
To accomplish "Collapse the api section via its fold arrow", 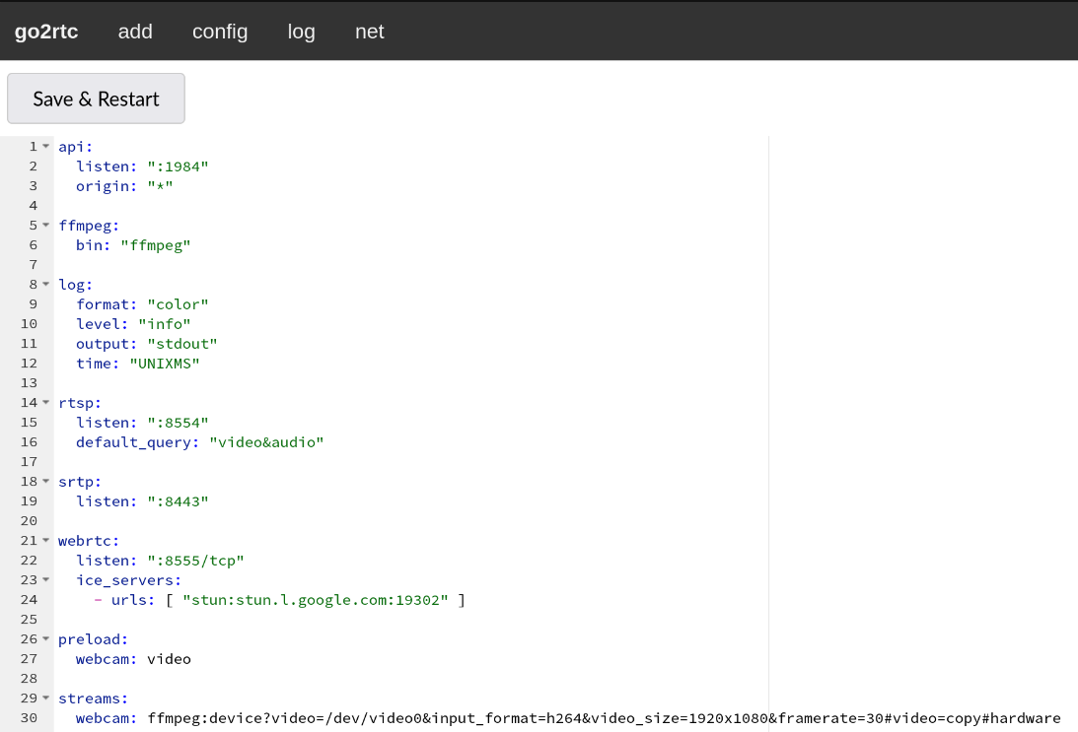I will 44,146.
